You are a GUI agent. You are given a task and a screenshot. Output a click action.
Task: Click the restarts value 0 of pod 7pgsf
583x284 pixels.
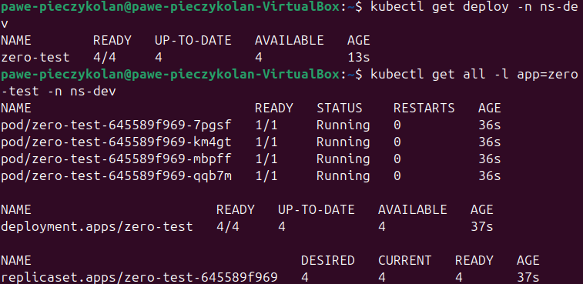397,125
